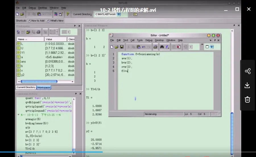
Task: Sort Workspace by Name column header
Action: click(x=30, y=39)
